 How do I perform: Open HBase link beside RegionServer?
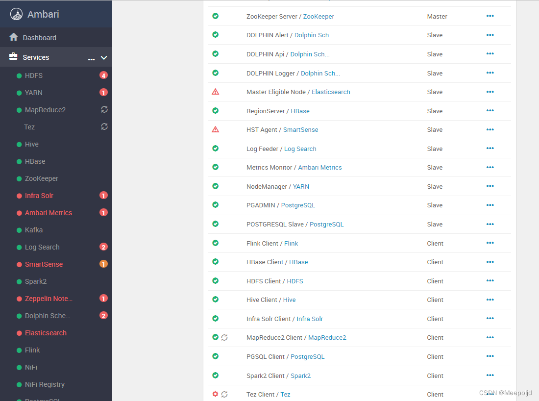300,111
